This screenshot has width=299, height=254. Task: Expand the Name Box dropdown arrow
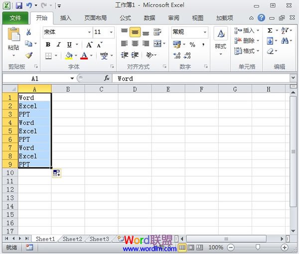coord(72,78)
